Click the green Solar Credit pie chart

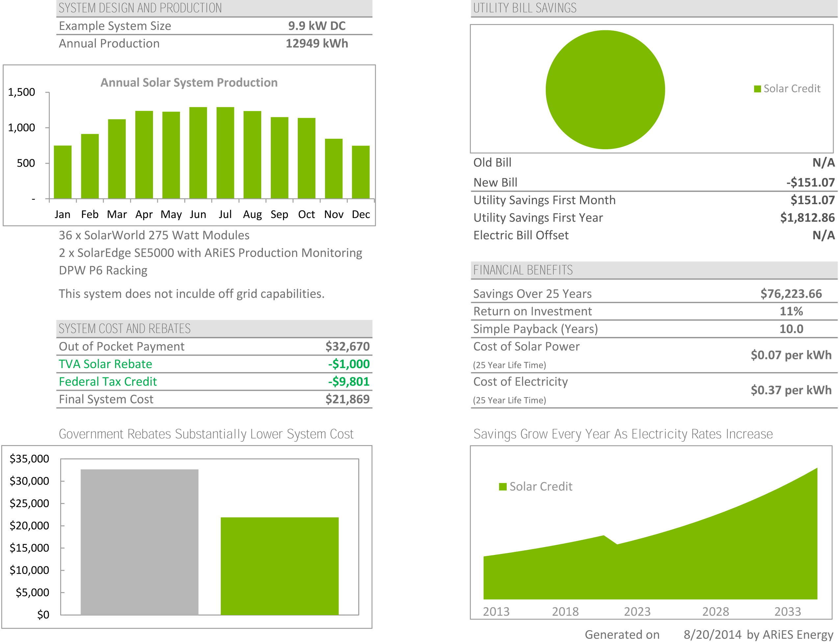click(605, 89)
